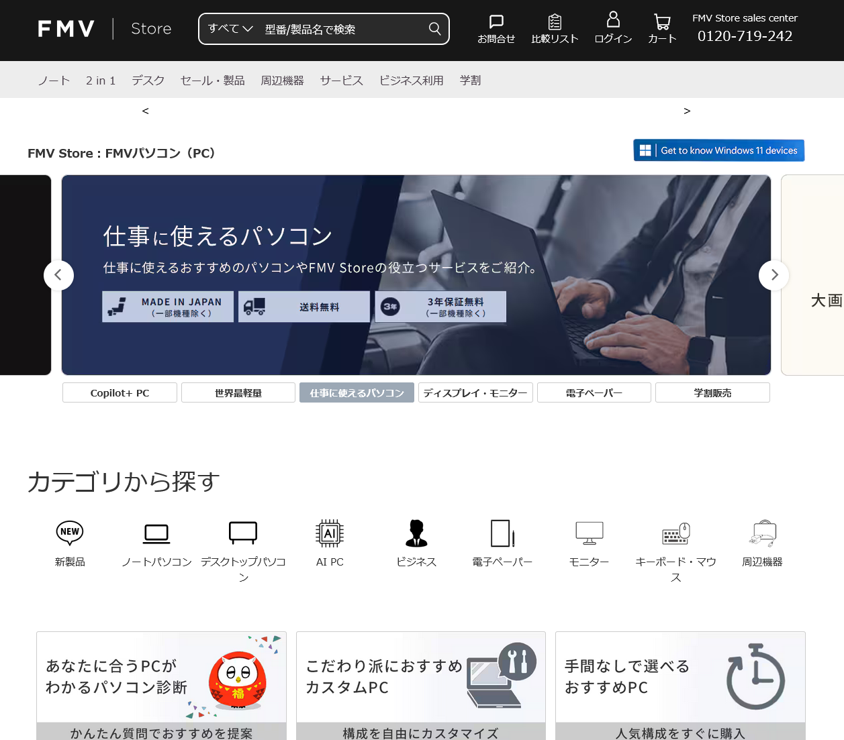Open the 2 in 1 menu
Viewport: 844px width, 740px height.
101,81
